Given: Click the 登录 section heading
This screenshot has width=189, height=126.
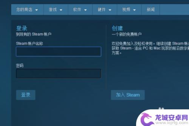Looking at the screenshot, I should coord(21,28).
